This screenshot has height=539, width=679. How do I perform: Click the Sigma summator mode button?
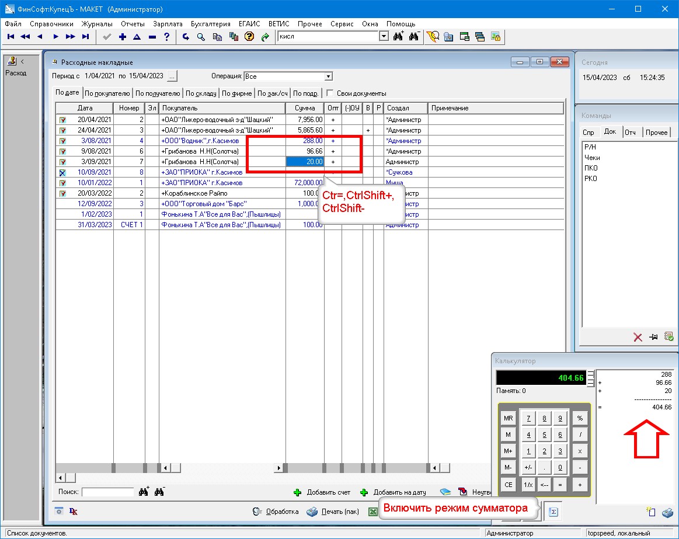pyautogui.click(x=553, y=512)
